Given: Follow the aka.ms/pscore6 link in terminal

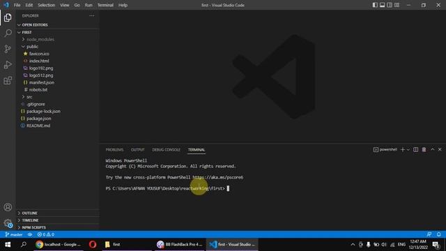Looking at the screenshot, I should point(218,177).
